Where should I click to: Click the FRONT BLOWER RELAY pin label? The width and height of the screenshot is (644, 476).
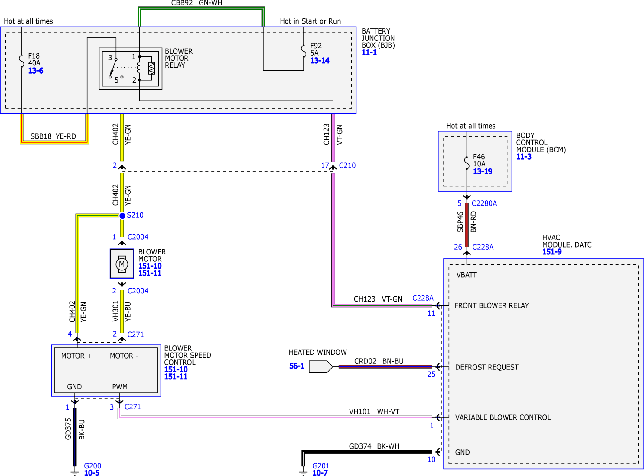[x=492, y=306]
